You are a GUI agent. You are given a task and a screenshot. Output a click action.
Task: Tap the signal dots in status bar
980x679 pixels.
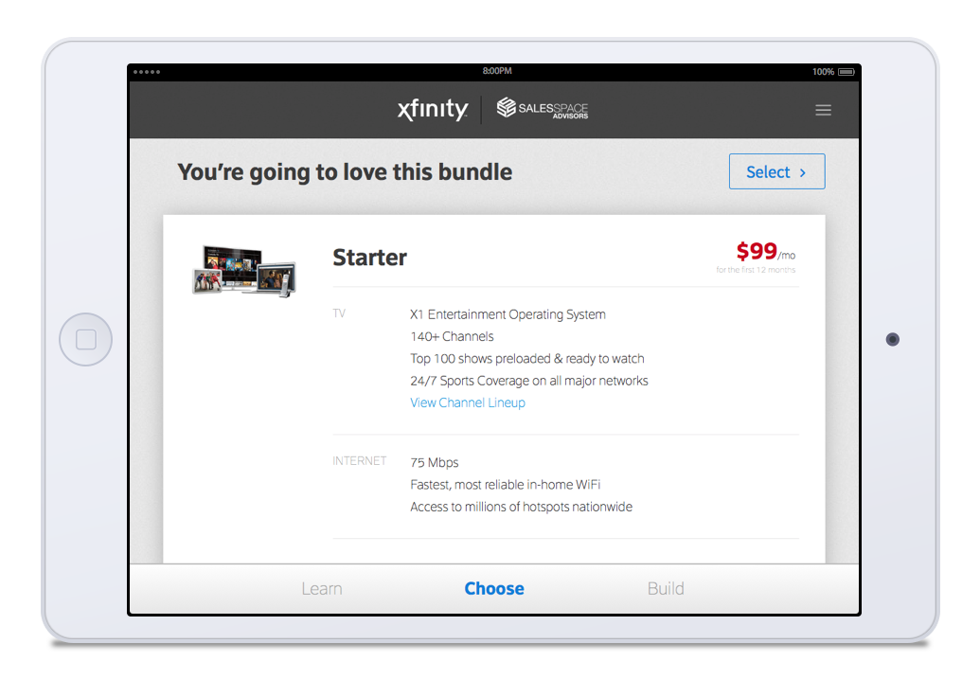coord(146,72)
